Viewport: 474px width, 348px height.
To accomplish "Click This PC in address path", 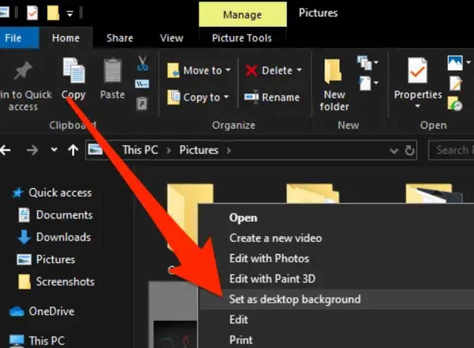I will pos(140,150).
